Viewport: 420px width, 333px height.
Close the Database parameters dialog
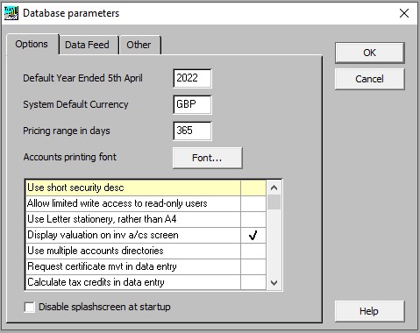(x=404, y=13)
